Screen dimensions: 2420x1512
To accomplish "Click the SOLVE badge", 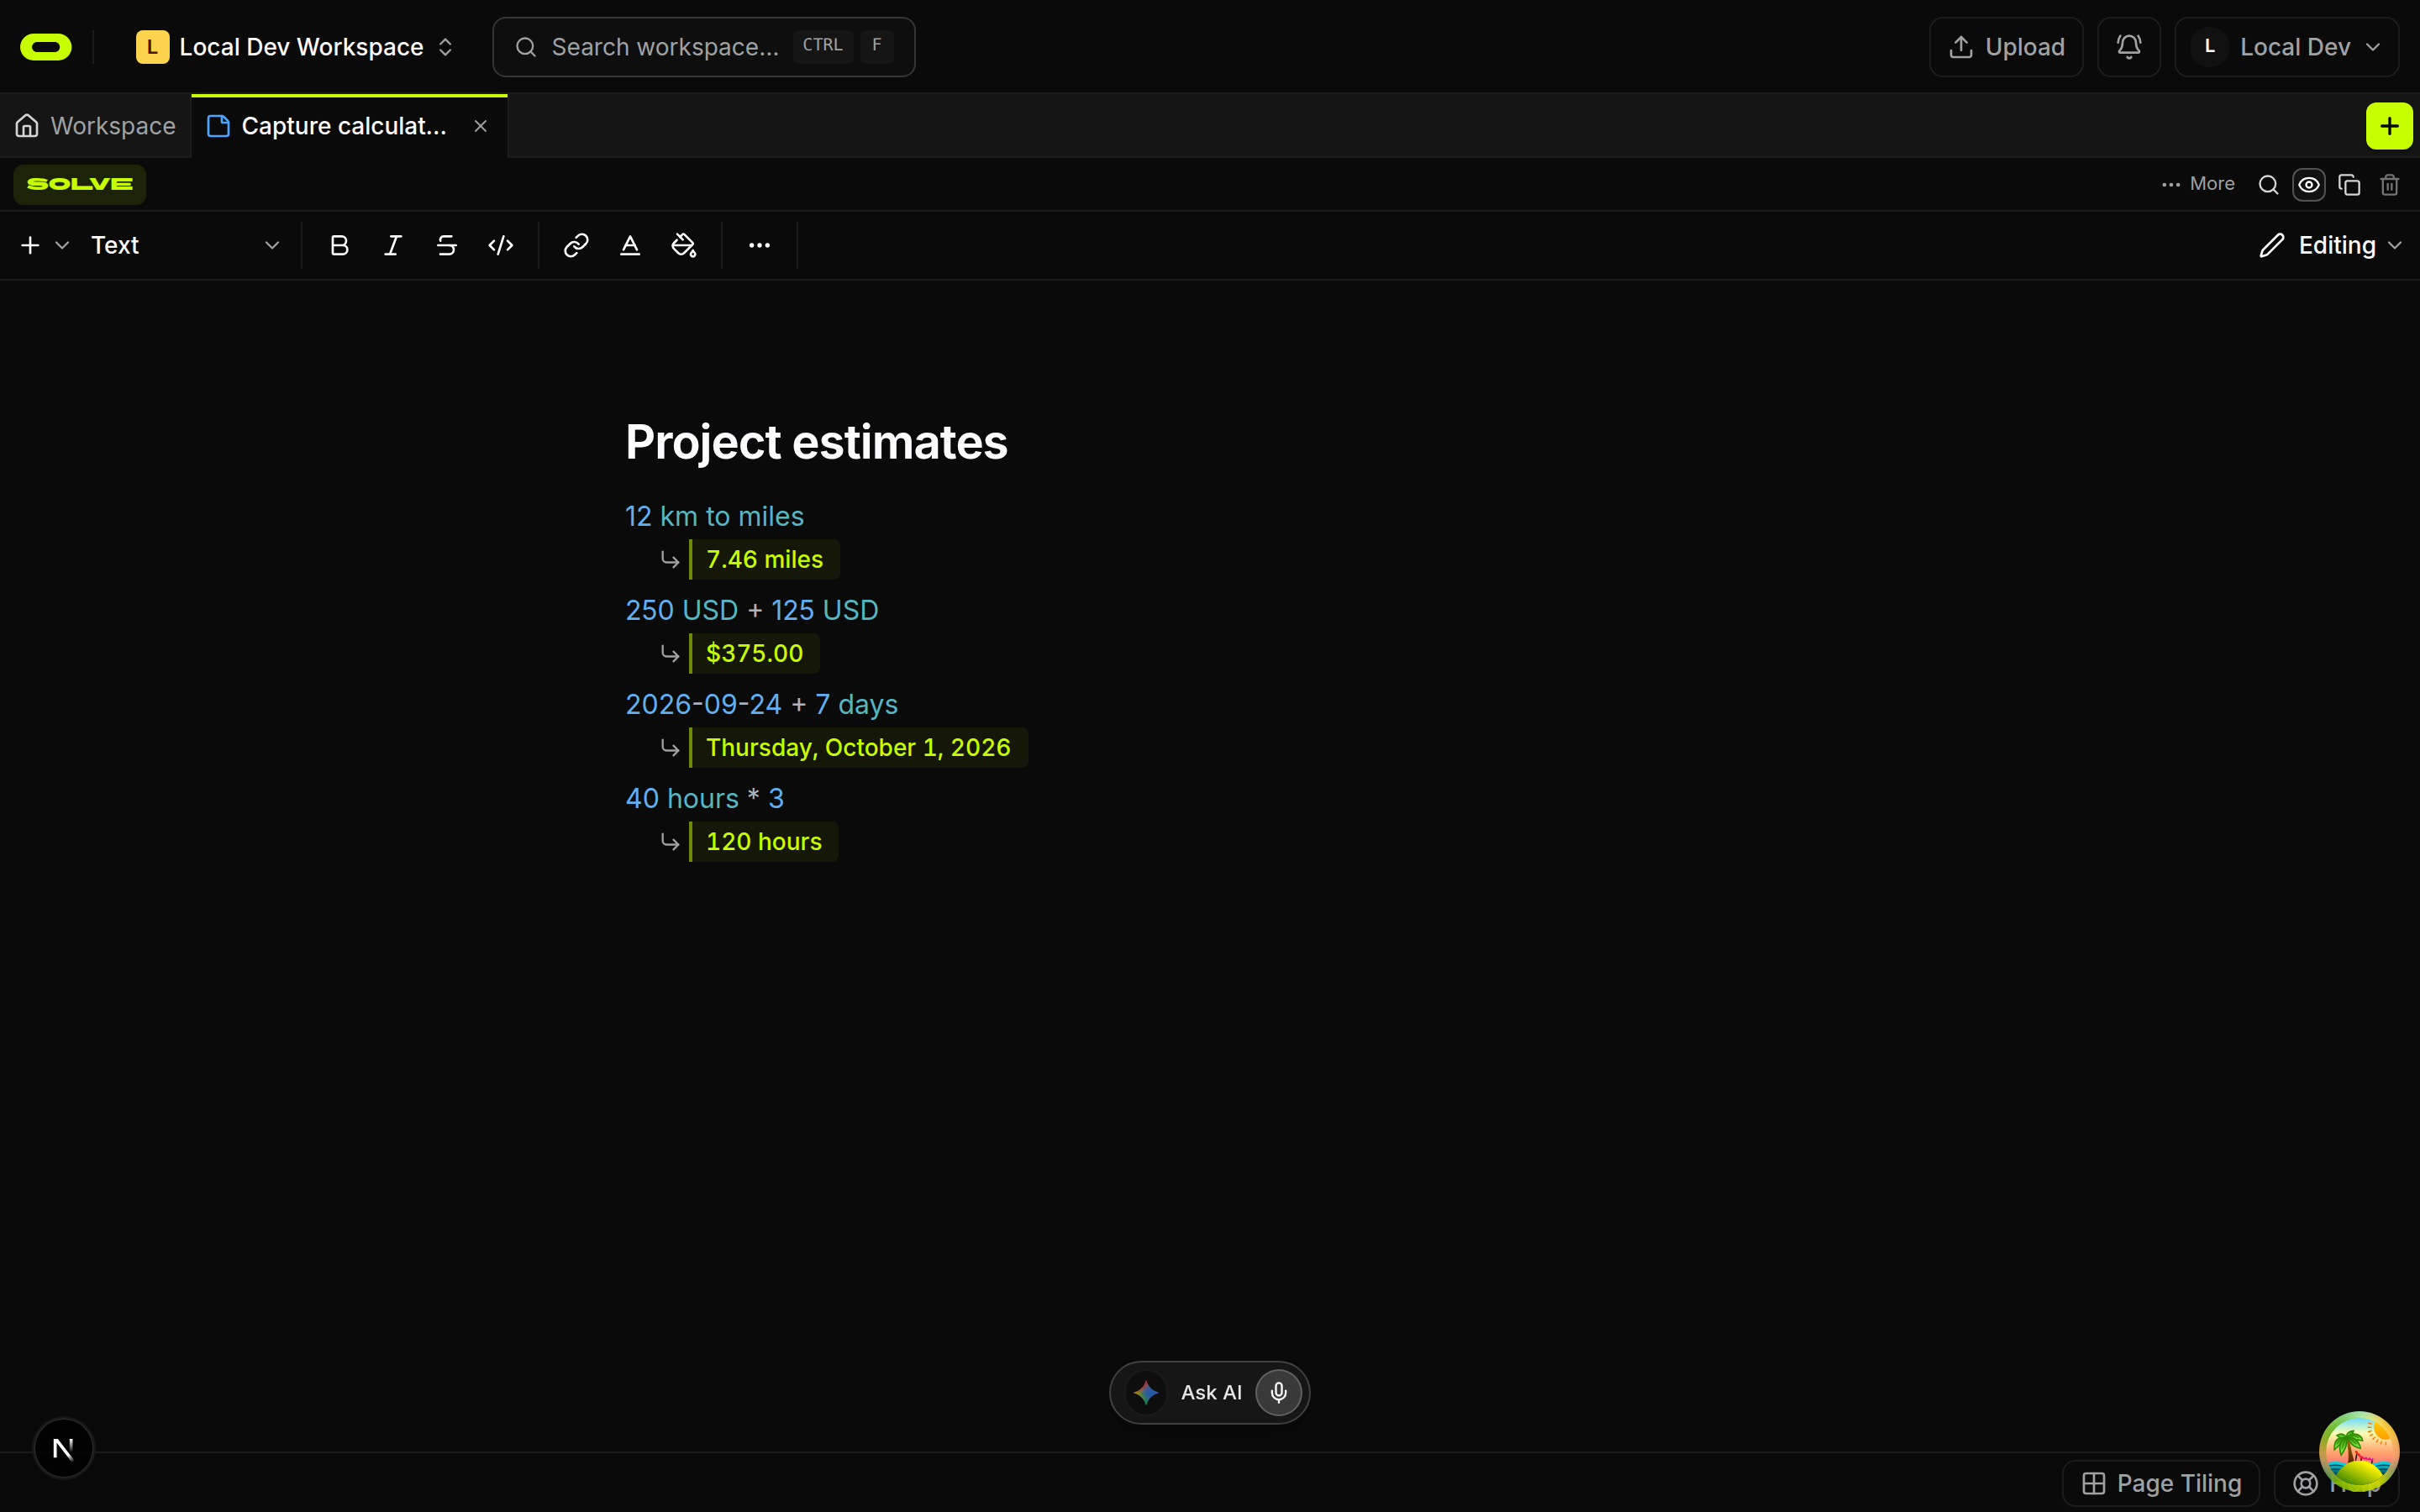I will pyautogui.click(x=80, y=184).
